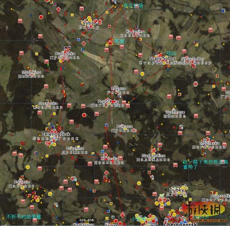The width and height of the screenshot is (230, 226).
Task: Select the Drozhino town label
Action: (x=75, y=148)
